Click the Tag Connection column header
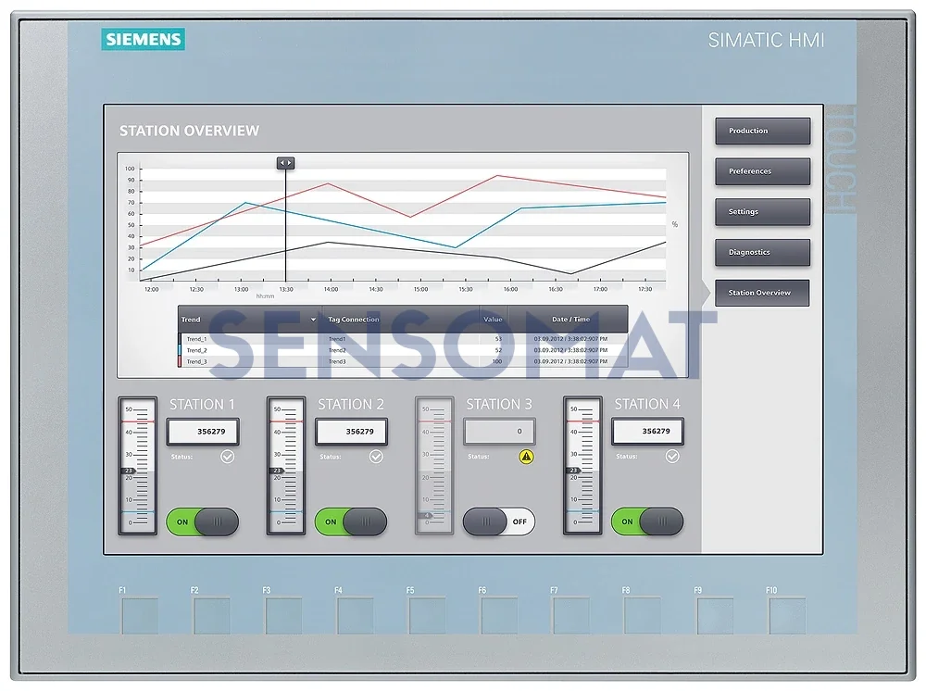Screen dimensions: 926x691 pyautogui.click(x=401, y=320)
